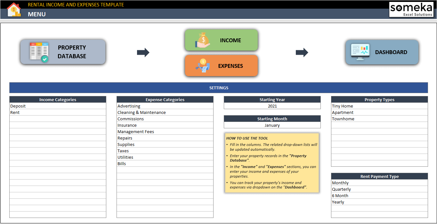Click the Starting Year header

tap(272, 100)
